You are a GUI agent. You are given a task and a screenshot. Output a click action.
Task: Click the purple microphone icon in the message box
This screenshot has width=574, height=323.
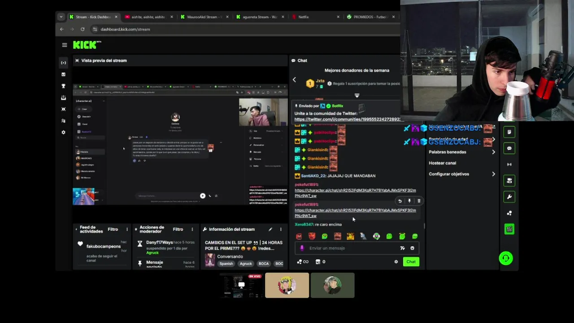click(x=302, y=248)
